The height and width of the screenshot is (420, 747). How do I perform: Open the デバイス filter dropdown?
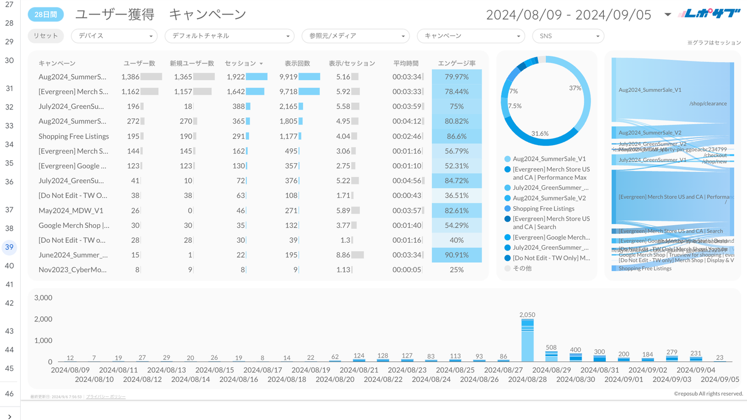click(x=114, y=36)
